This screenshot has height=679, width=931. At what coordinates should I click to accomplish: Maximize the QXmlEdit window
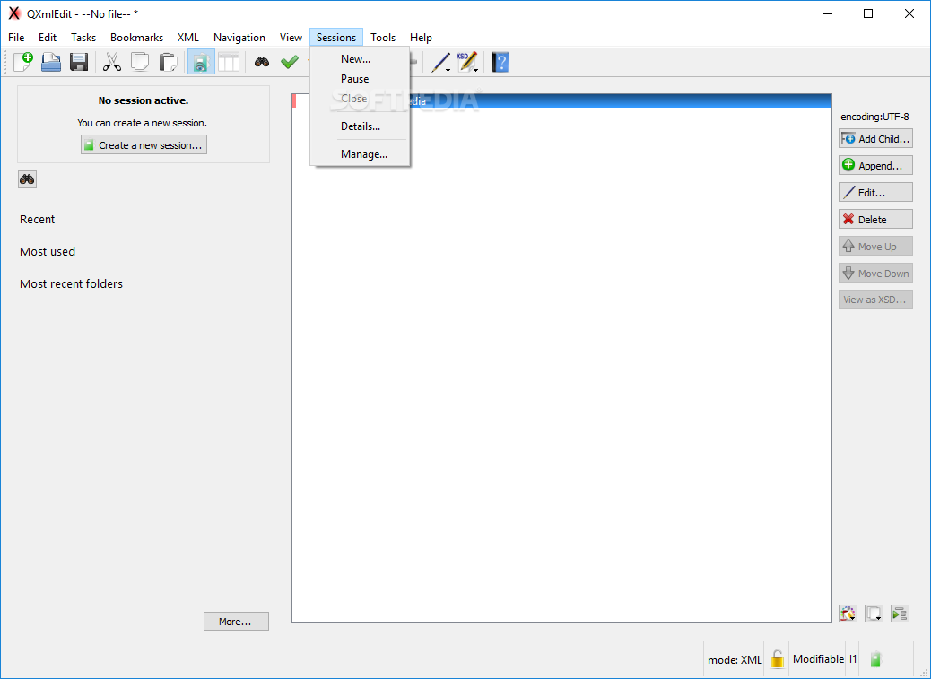click(868, 13)
